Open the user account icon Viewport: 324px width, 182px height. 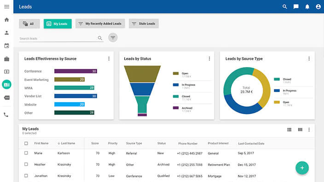click(x=318, y=6)
